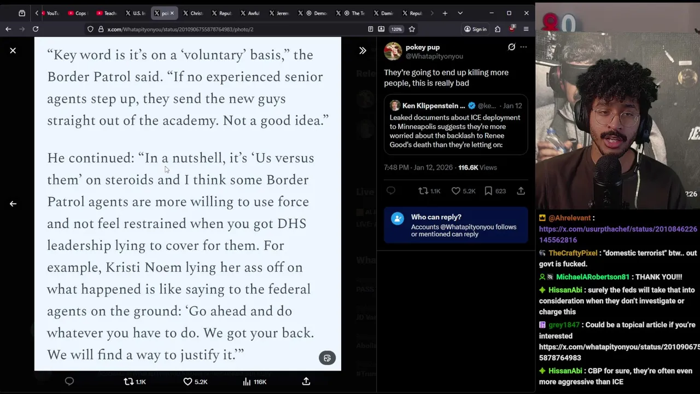Switch to the Christ tab
The height and width of the screenshot is (394, 700).
[x=192, y=13]
